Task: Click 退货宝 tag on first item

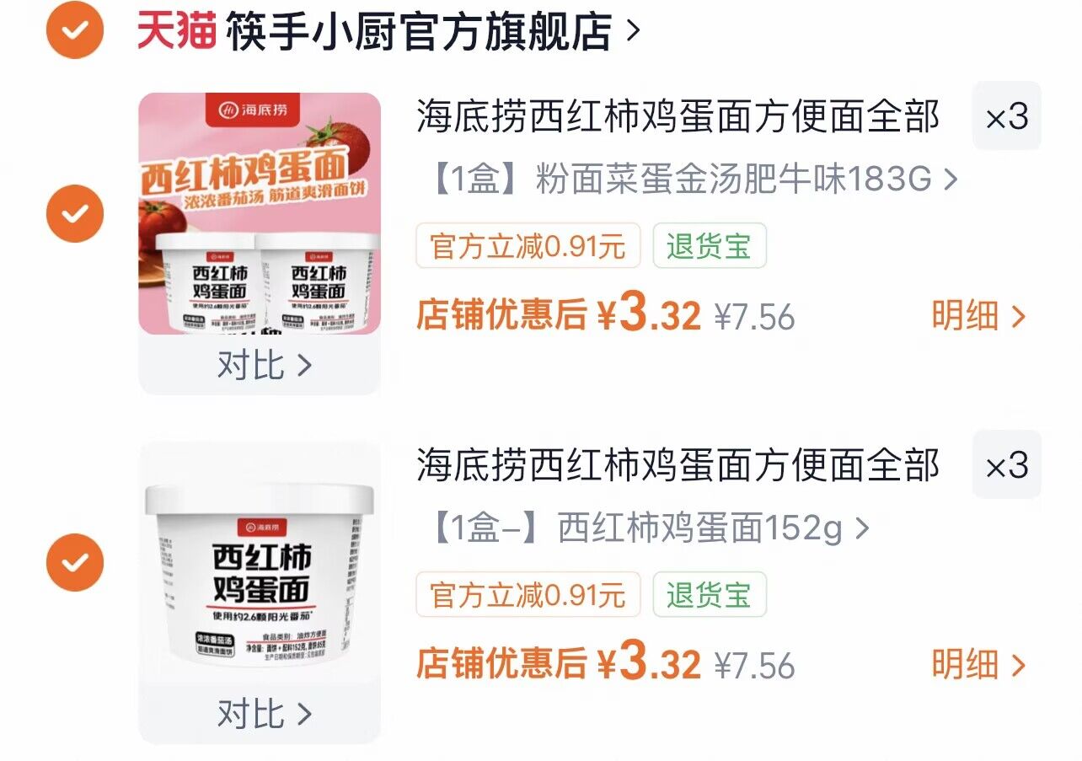Action: click(710, 246)
